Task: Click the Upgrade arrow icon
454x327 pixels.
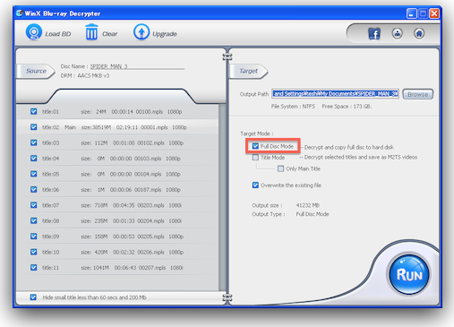Action: pyautogui.click(x=141, y=32)
